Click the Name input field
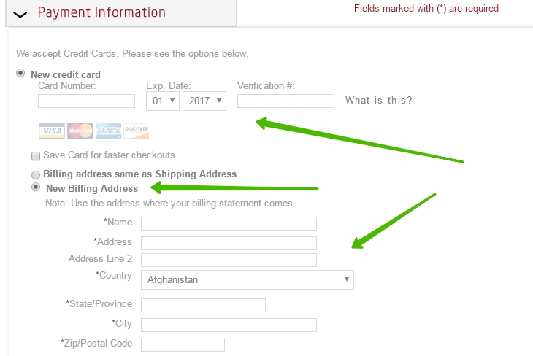Image resolution: width=533 pixels, height=356 pixels. click(229, 223)
